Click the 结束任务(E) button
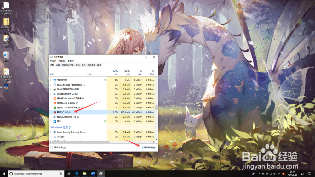Viewport: 315px width, 177px height. pos(149,147)
